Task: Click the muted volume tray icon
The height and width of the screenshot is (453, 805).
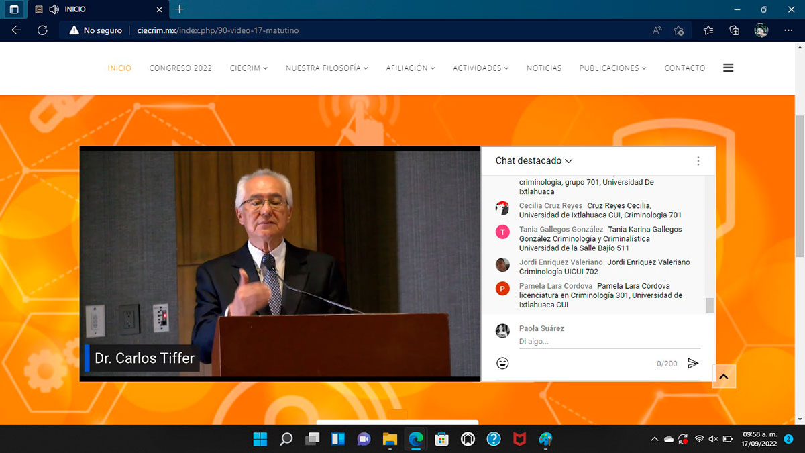Action: pyautogui.click(x=713, y=440)
